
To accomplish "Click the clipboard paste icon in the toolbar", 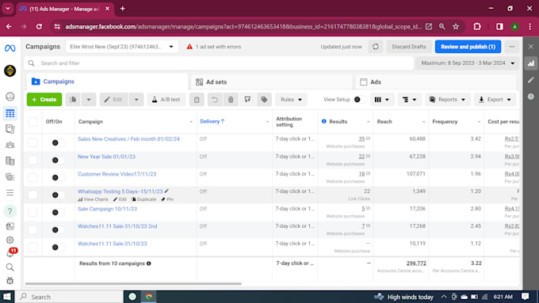I will [197, 100].
